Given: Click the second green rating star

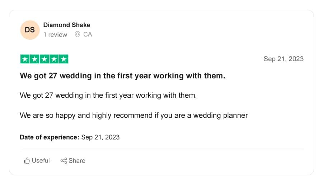Looking at the screenshot, I should 34,59.
